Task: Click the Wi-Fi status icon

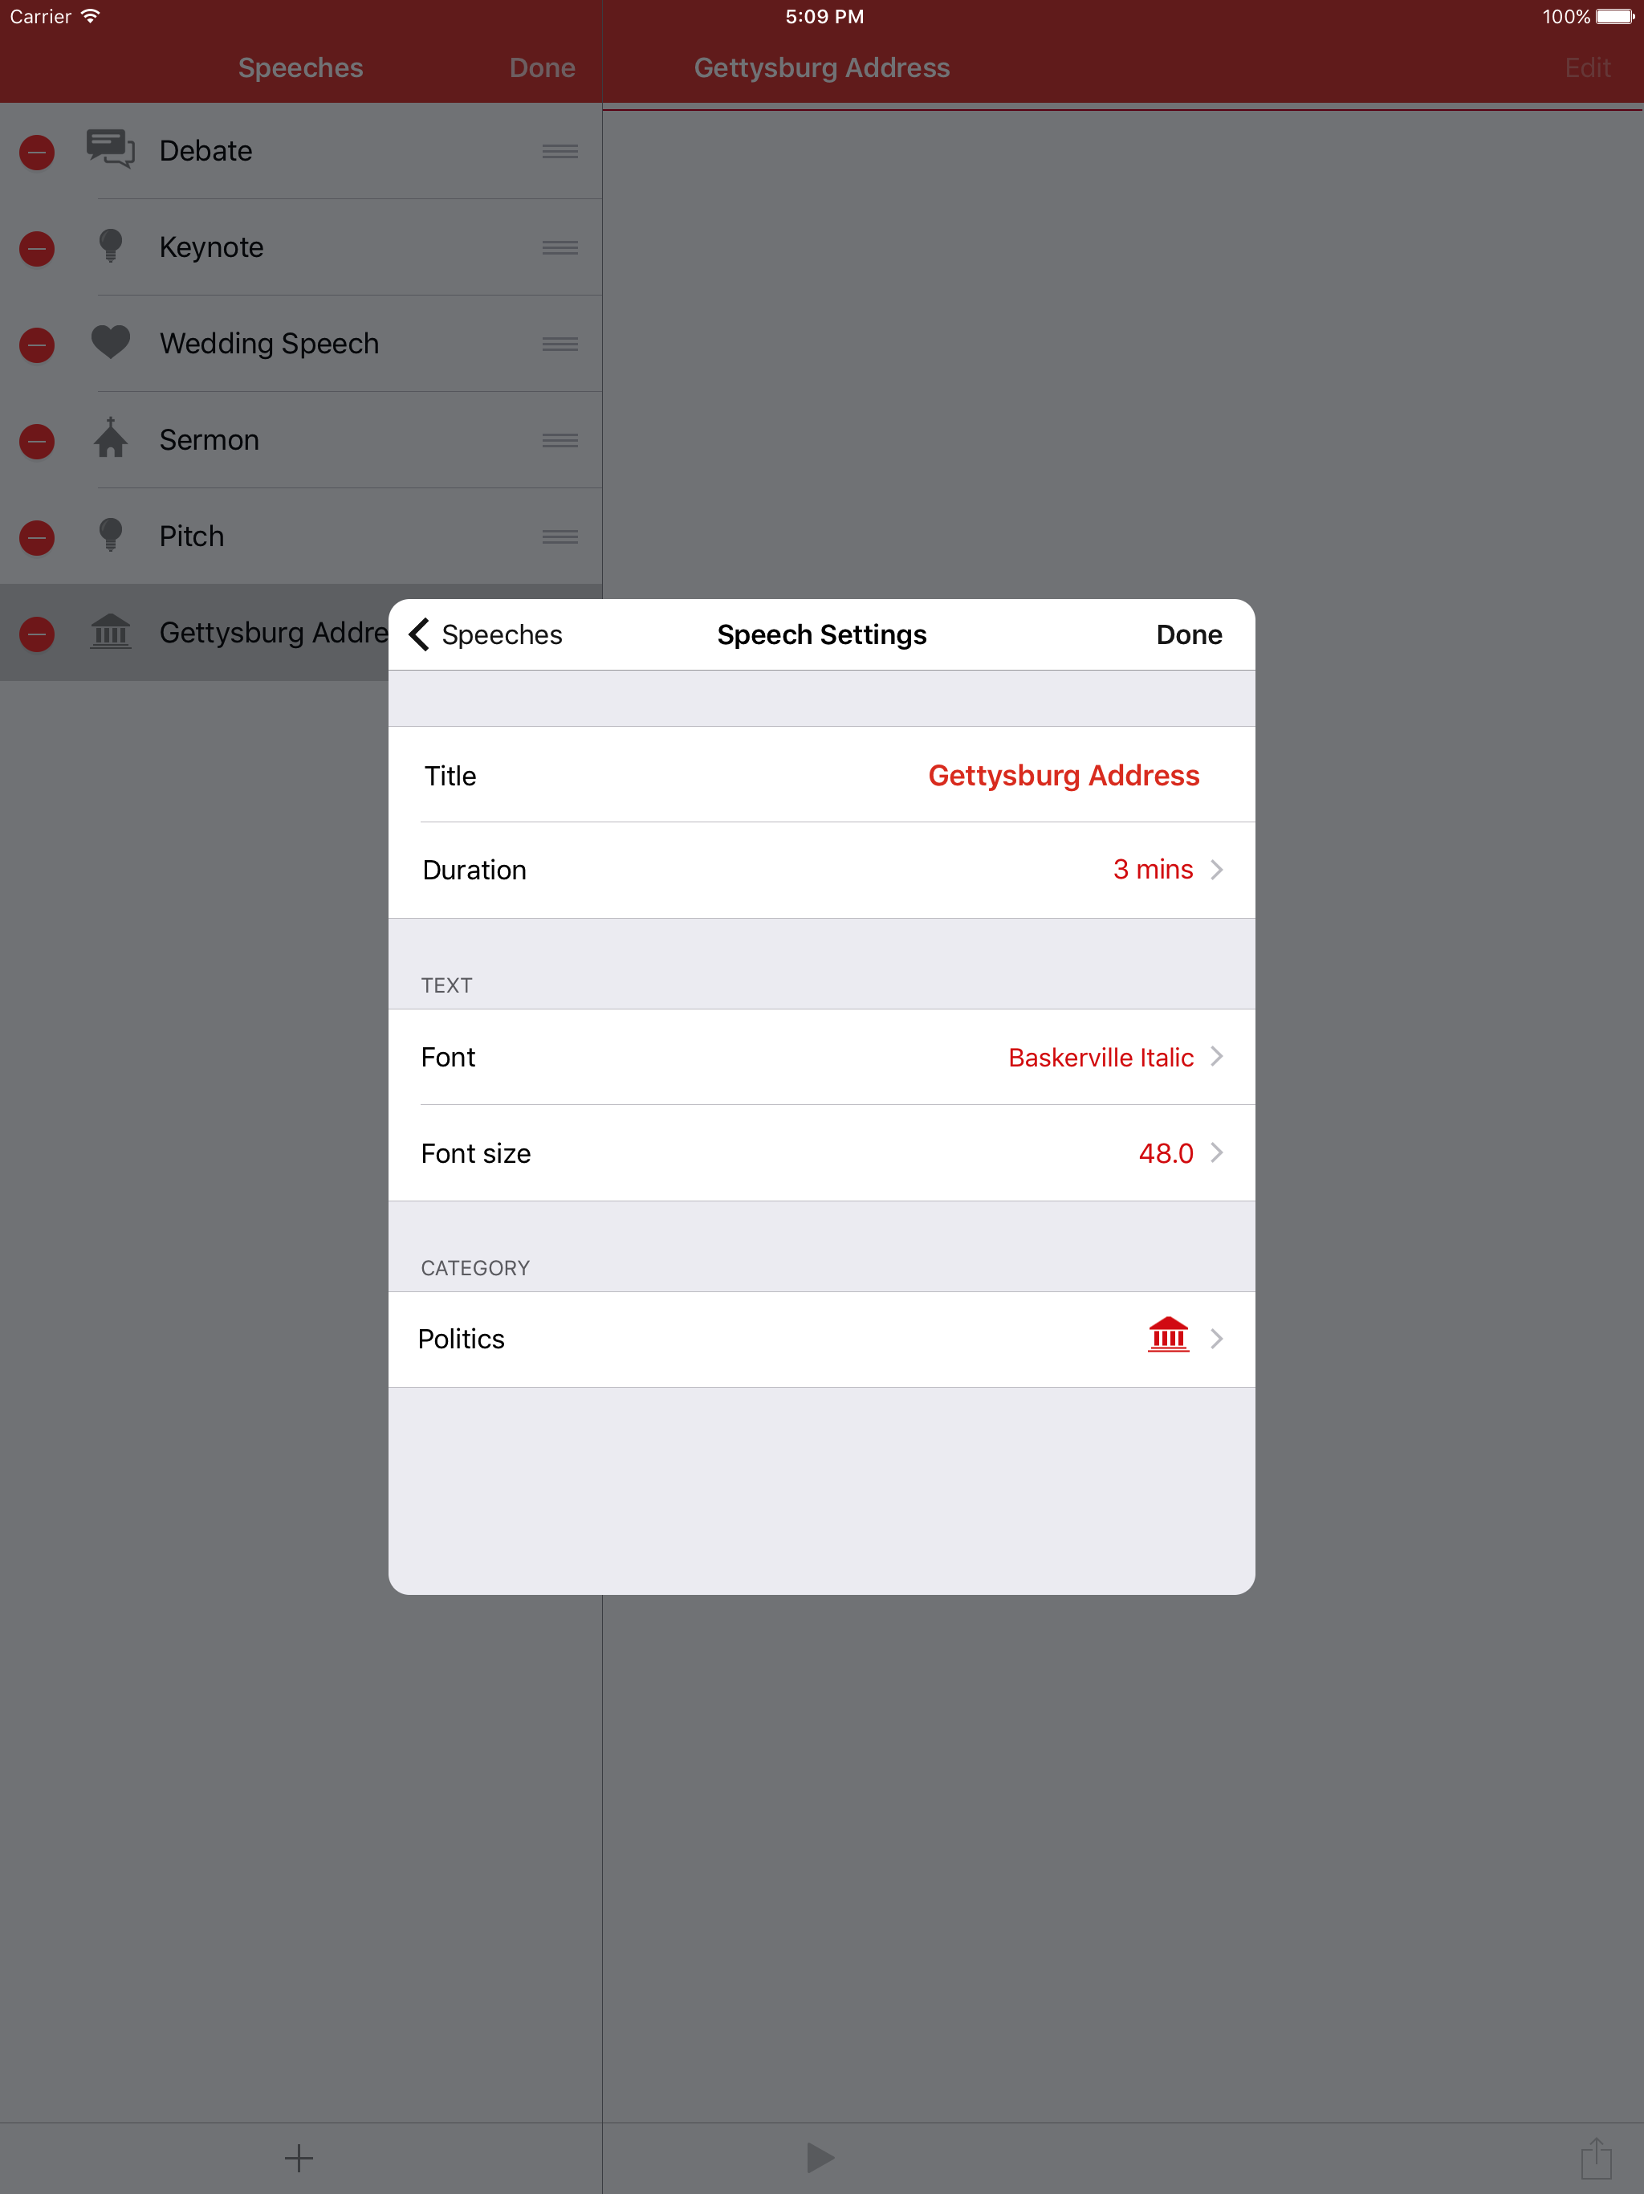Action: pos(90,16)
